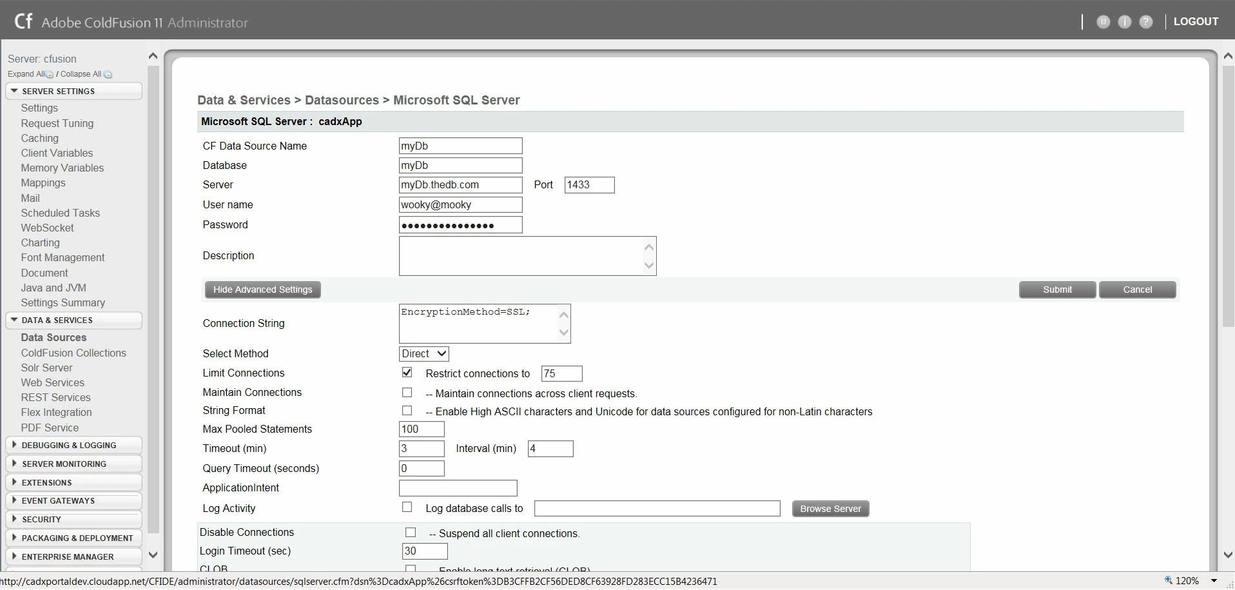Go to Client Variables
Image resolution: width=1235 pixels, height=590 pixels.
57,153
